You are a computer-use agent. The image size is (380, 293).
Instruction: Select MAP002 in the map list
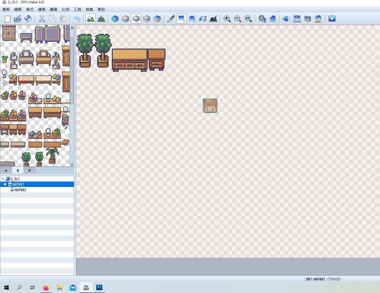[x=21, y=190]
